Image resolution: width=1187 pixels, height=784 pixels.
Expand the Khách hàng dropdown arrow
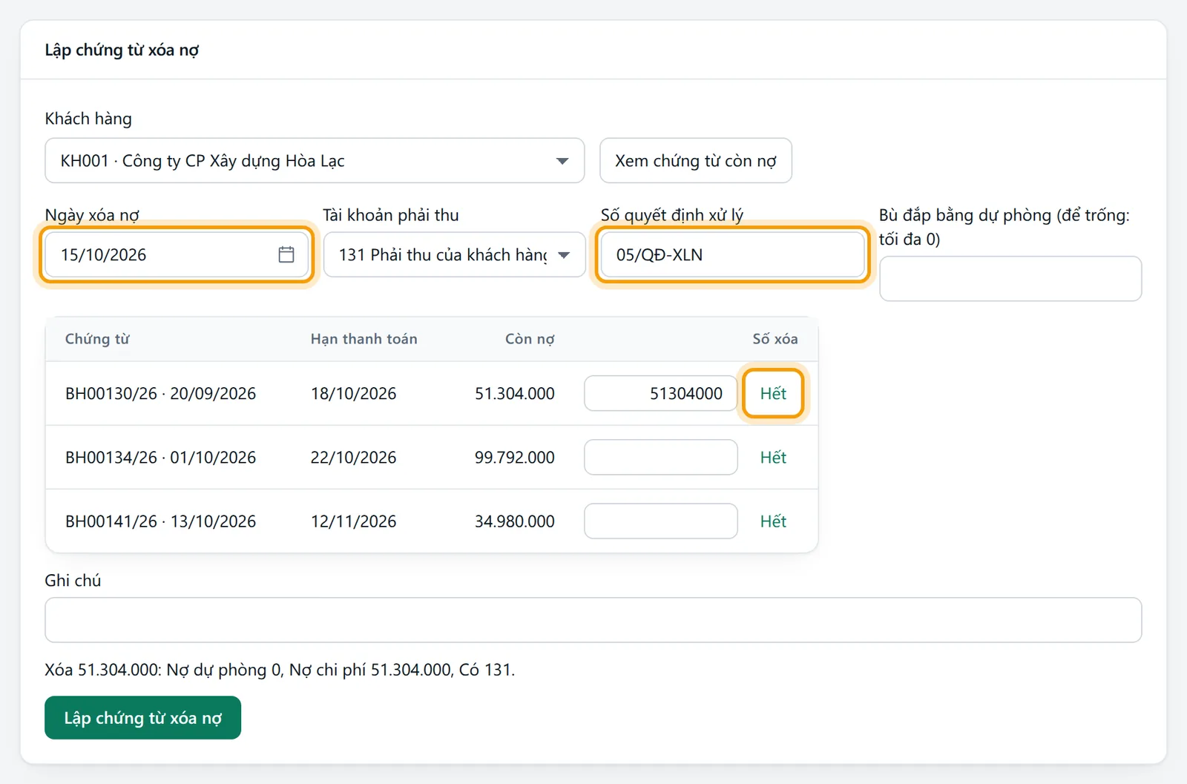[x=562, y=161]
